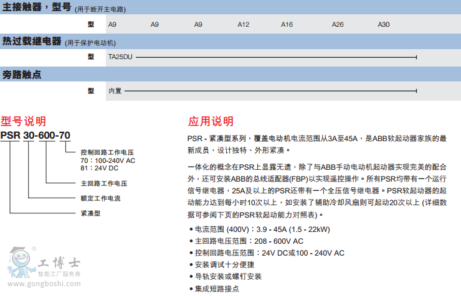The width and height of the screenshot is (461, 296).
Task: Click the 工博士 robot mascot logo
Action: click(x=21, y=261)
